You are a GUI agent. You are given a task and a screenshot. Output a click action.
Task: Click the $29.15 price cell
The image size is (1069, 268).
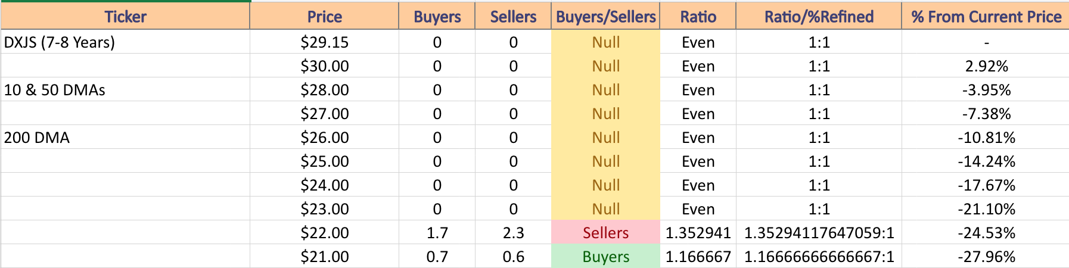coord(324,42)
